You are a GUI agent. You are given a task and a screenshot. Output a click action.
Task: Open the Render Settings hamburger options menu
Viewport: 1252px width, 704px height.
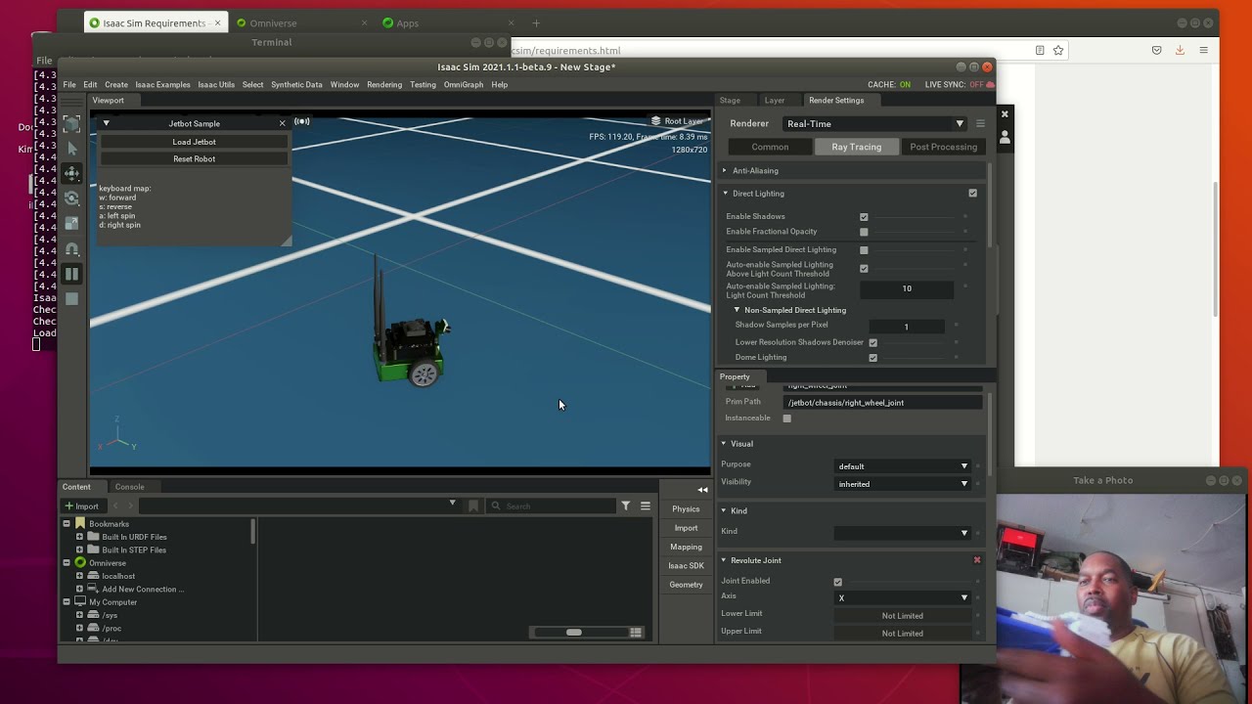[980, 124]
